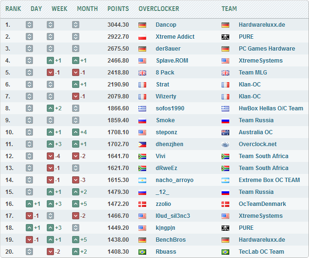This screenshot has width=309, height=258.
Task: Click the red day down-arrow in row 17
Action: click(29, 216)
